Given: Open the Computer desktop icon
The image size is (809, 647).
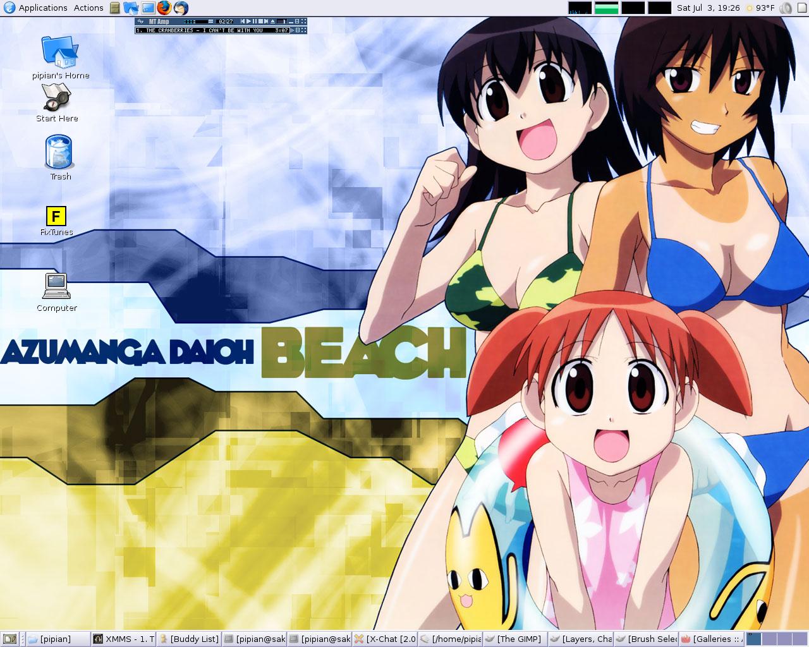Looking at the screenshot, I should click(56, 292).
